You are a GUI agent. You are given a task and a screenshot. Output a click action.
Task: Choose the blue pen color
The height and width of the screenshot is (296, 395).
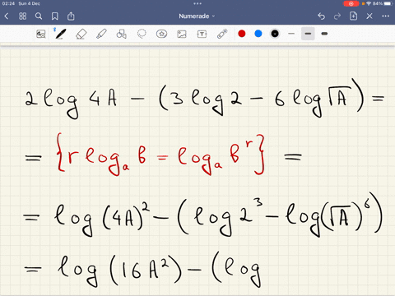click(x=258, y=34)
